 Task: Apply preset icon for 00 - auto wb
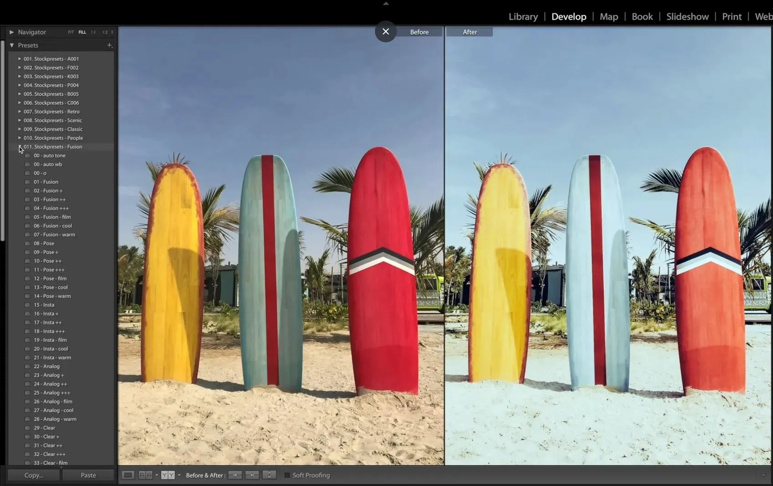coord(27,164)
